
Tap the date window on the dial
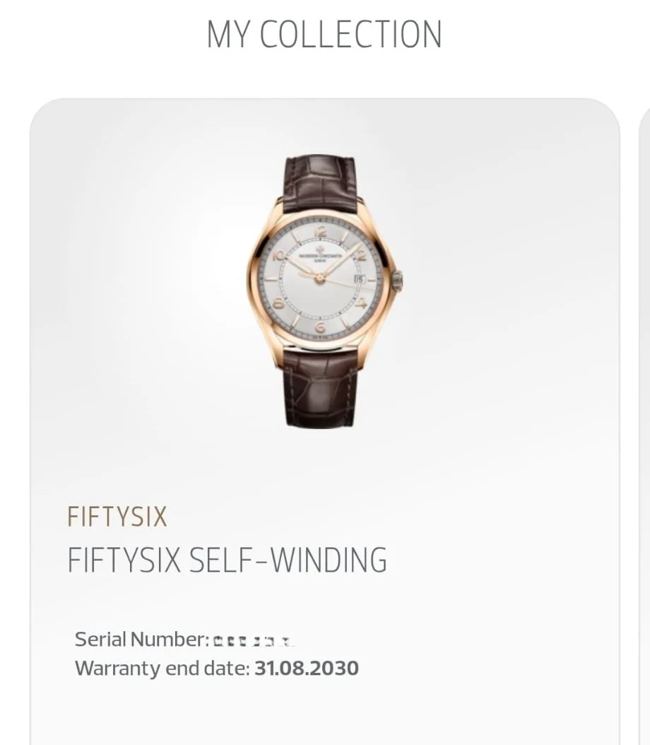[359, 278]
